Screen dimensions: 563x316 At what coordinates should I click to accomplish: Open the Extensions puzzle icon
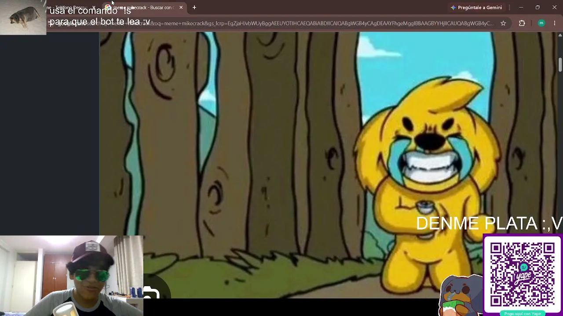click(x=522, y=23)
